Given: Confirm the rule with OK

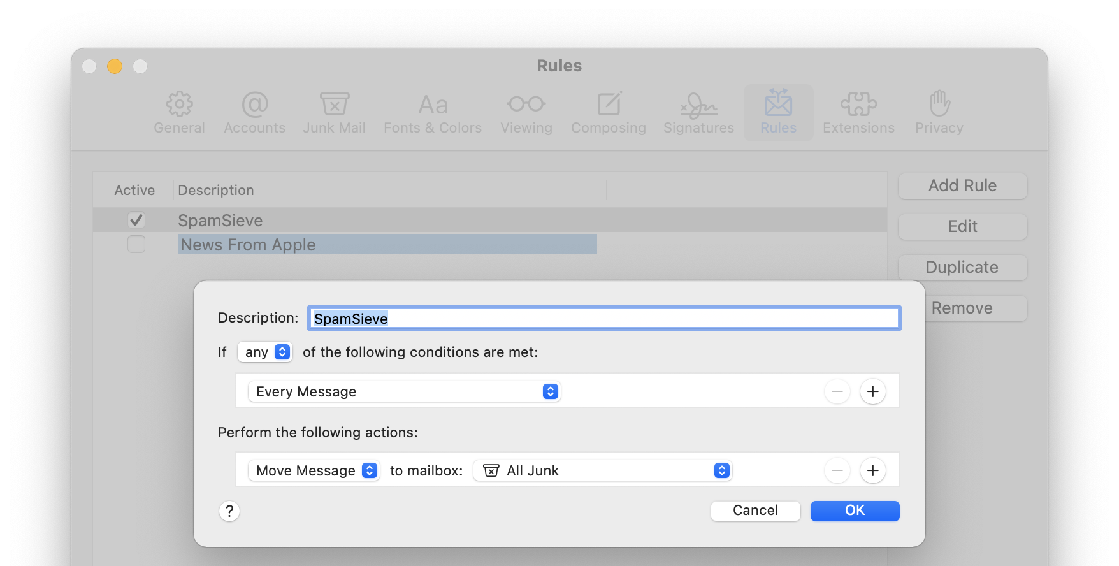Looking at the screenshot, I should 855,511.
